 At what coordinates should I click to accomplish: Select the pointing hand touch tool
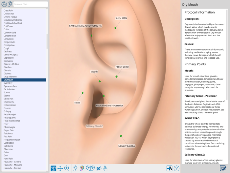point(105,168)
